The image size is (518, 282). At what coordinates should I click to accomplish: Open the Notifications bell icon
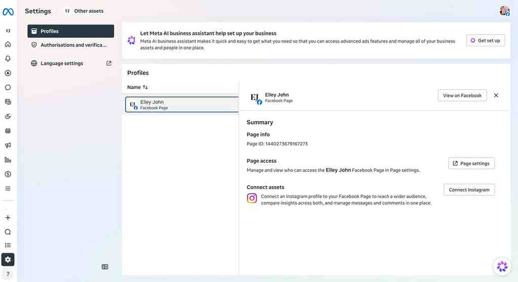click(8, 59)
